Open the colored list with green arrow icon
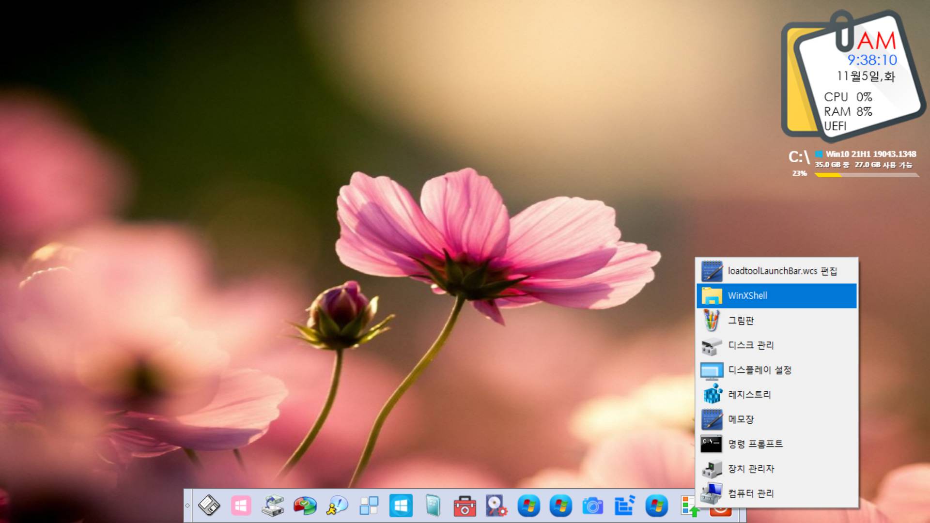Viewport: 930px width, 523px height. [x=688, y=506]
